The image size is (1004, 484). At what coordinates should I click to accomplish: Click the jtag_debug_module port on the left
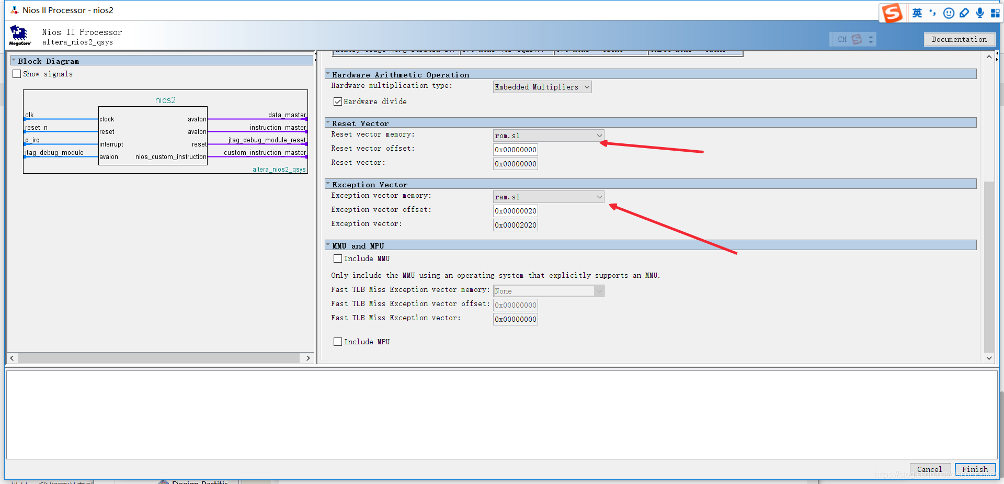tap(54, 153)
